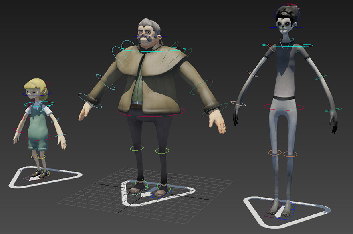
Task: Select the girl's blue head control ring
Action: pyautogui.click(x=37, y=94)
